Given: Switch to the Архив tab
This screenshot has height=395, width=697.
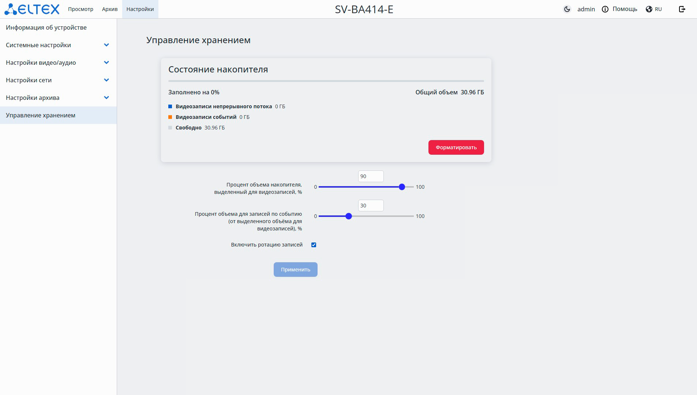Looking at the screenshot, I should tap(110, 9).
